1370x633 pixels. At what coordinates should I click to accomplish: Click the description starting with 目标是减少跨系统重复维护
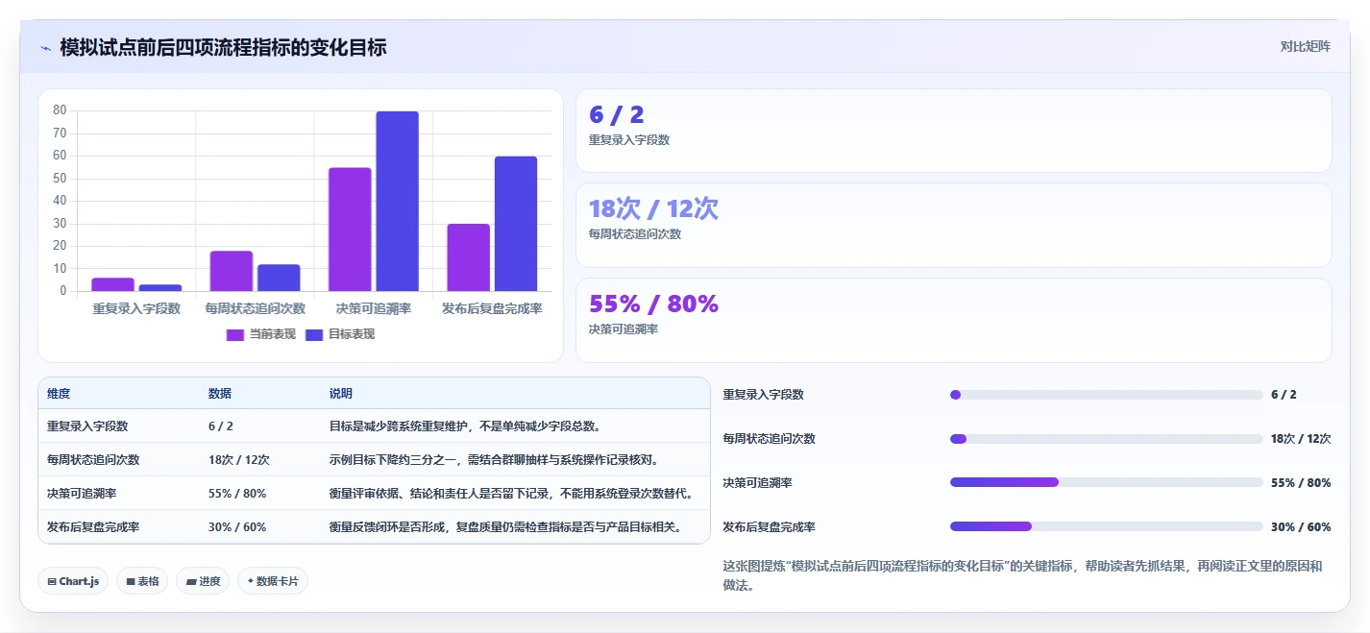465,426
